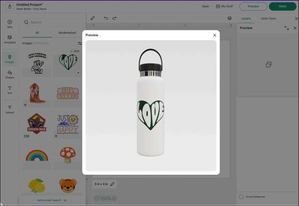Open the Templates panel
299x206 pixels.
(9, 39)
